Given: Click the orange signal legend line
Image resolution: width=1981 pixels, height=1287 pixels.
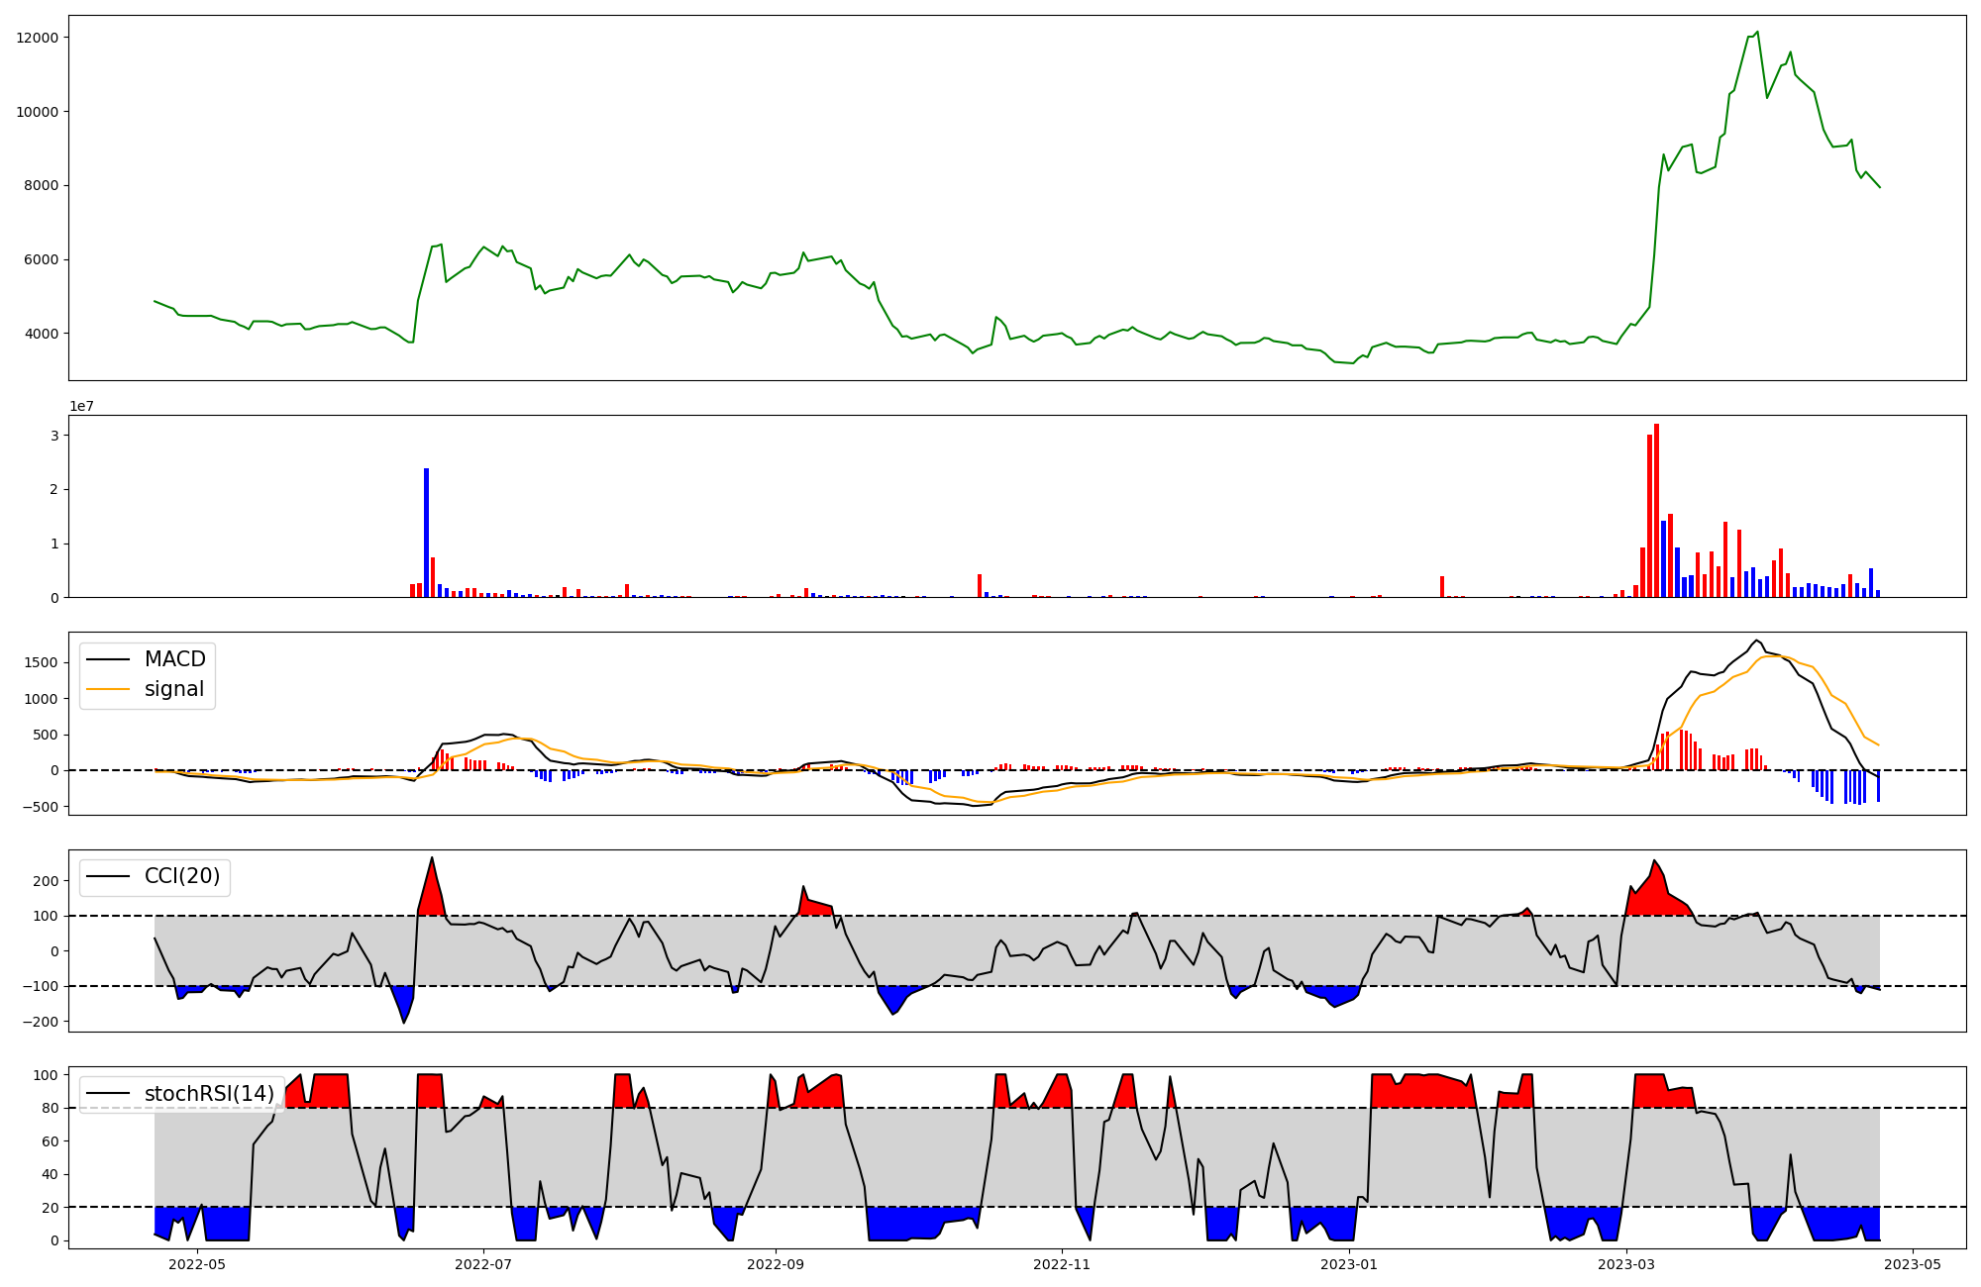Looking at the screenshot, I should coord(108,689).
